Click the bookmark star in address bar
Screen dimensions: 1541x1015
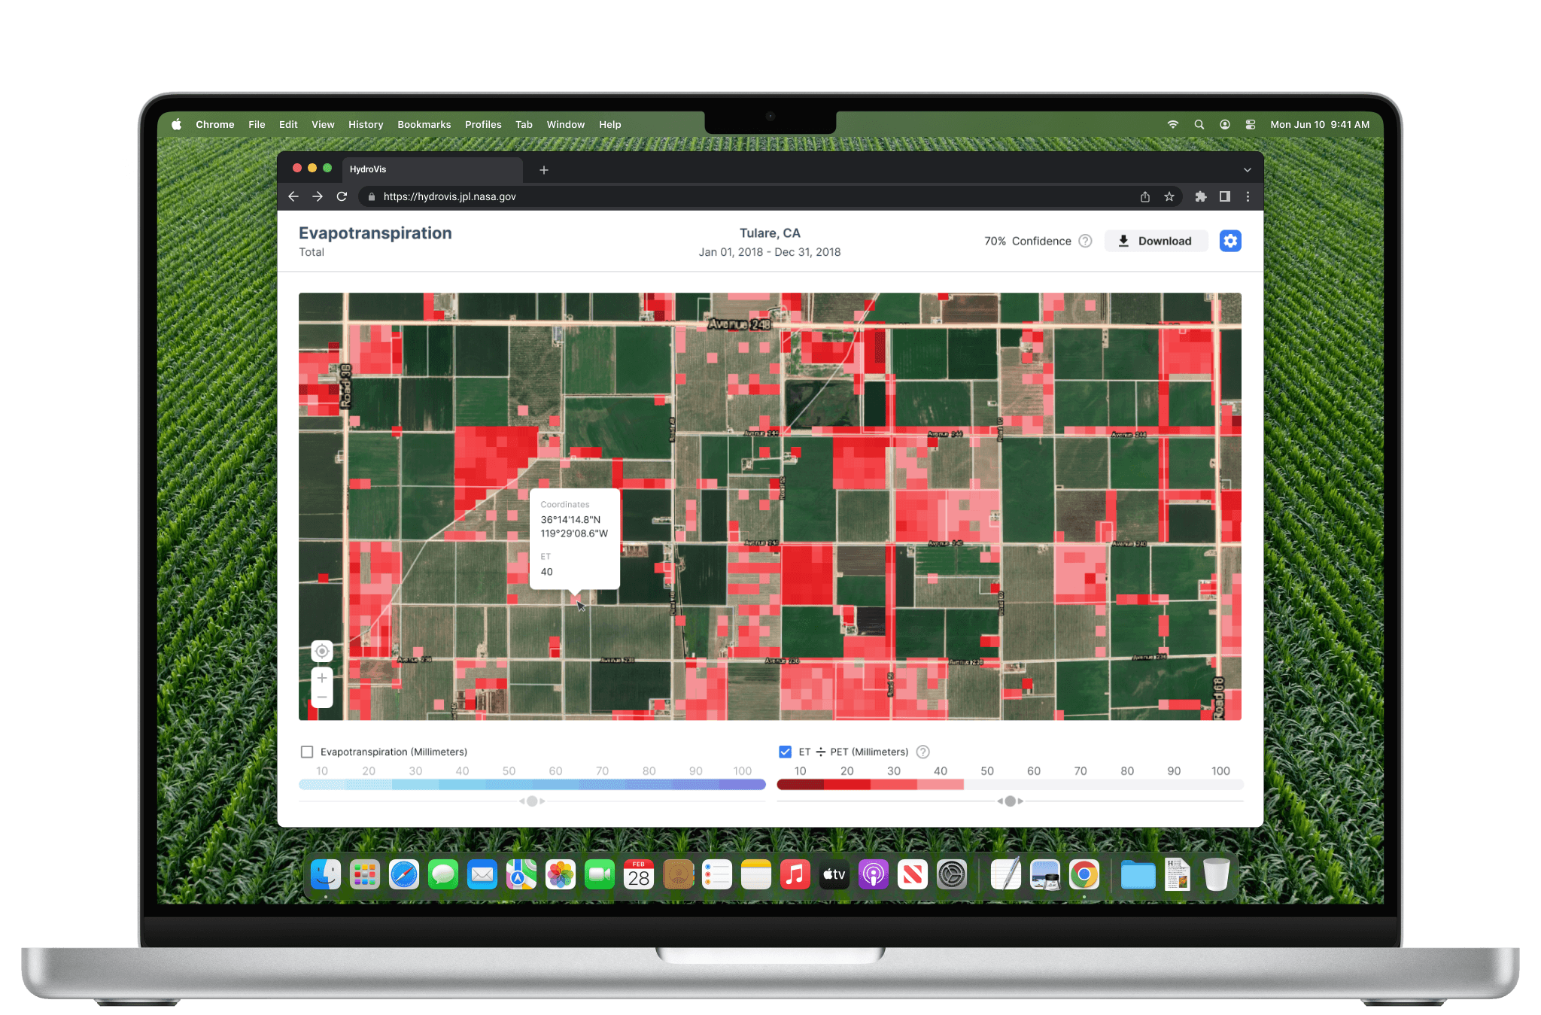tap(1169, 196)
